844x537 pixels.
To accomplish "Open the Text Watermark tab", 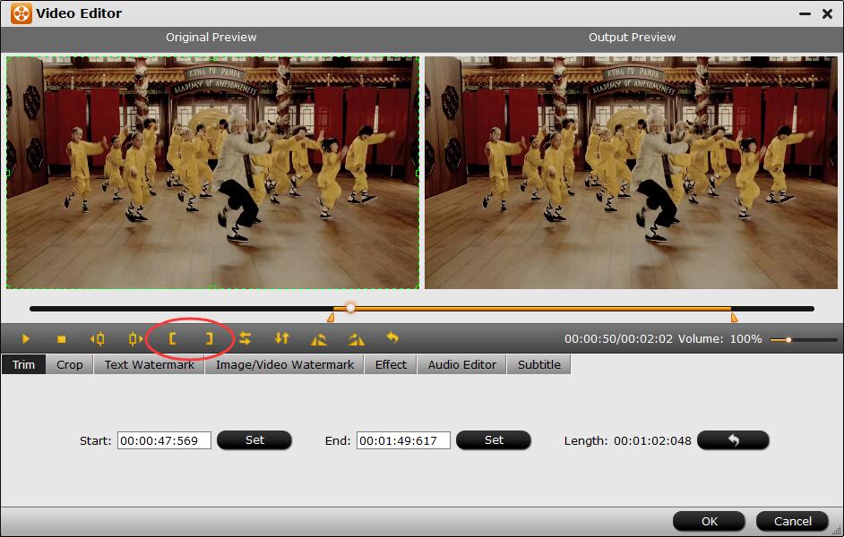I will pyautogui.click(x=149, y=364).
